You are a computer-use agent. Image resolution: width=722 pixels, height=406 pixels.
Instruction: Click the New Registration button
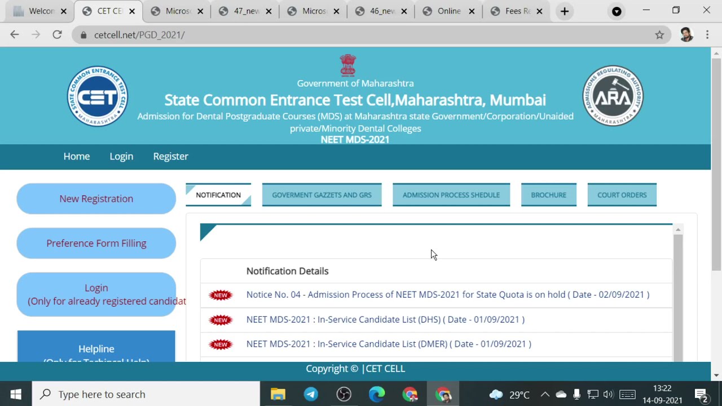[96, 198]
